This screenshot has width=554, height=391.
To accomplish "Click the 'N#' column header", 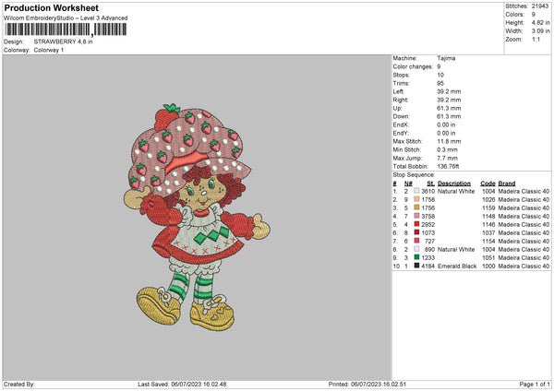I will (x=408, y=184).
